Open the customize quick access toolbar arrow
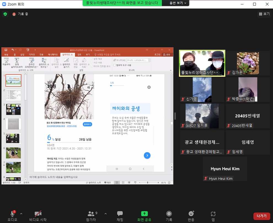The width and height of the screenshot is (273, 223). [x=35, y=50]
